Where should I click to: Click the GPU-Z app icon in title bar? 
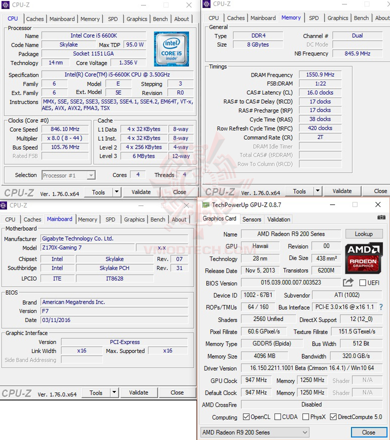206,205
